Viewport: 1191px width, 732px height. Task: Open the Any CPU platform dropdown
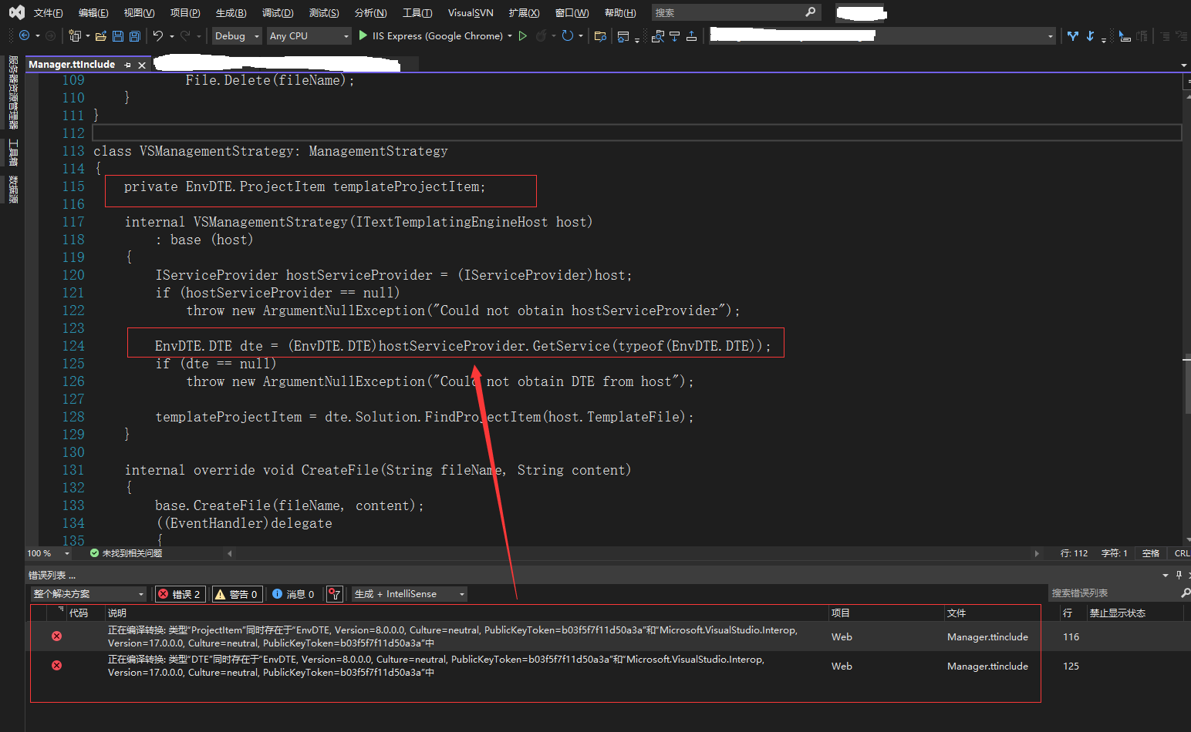(x=309, y=35)
